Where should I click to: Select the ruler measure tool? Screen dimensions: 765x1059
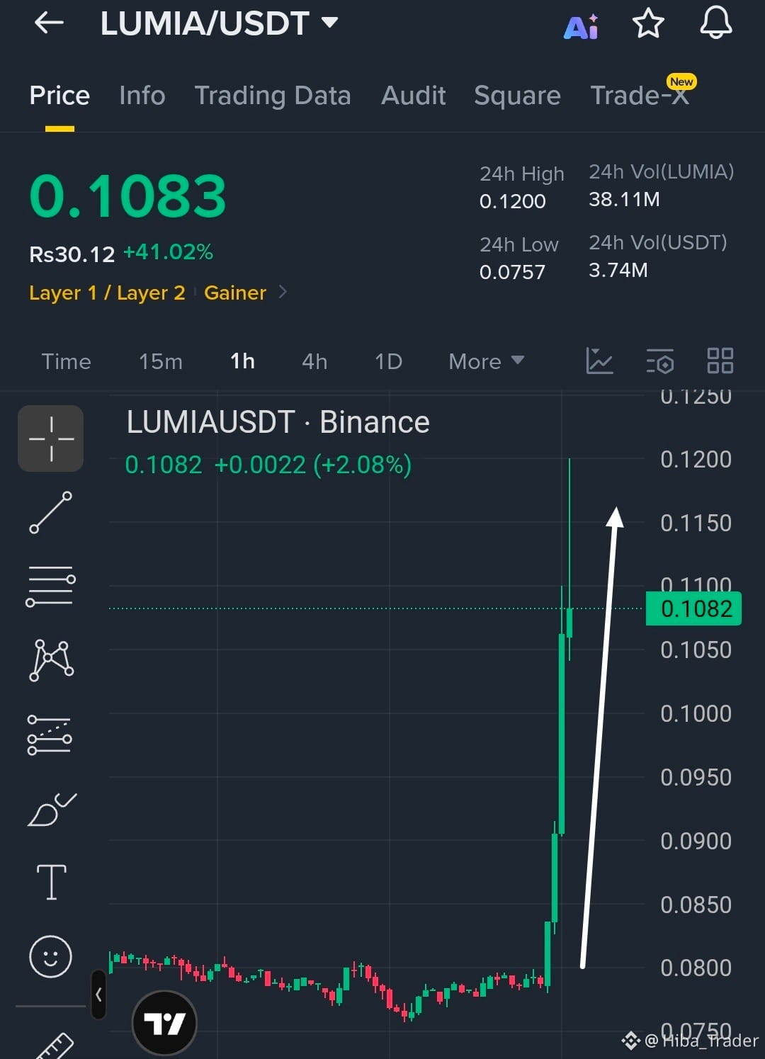click(x=54, y=1046)
